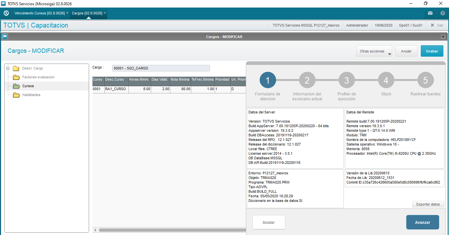The image size is (449, 235).
Task: Select the cell with 0001
Action: [98, 89]
